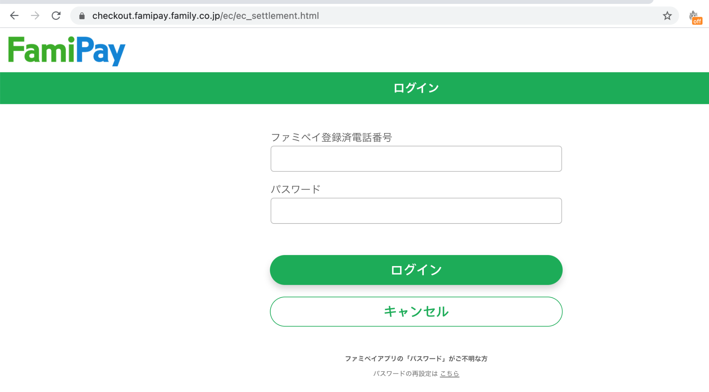Focus the ファミペイ登録済電話番号 input field
Screen dimensions: 709x392
coord(416,159)
